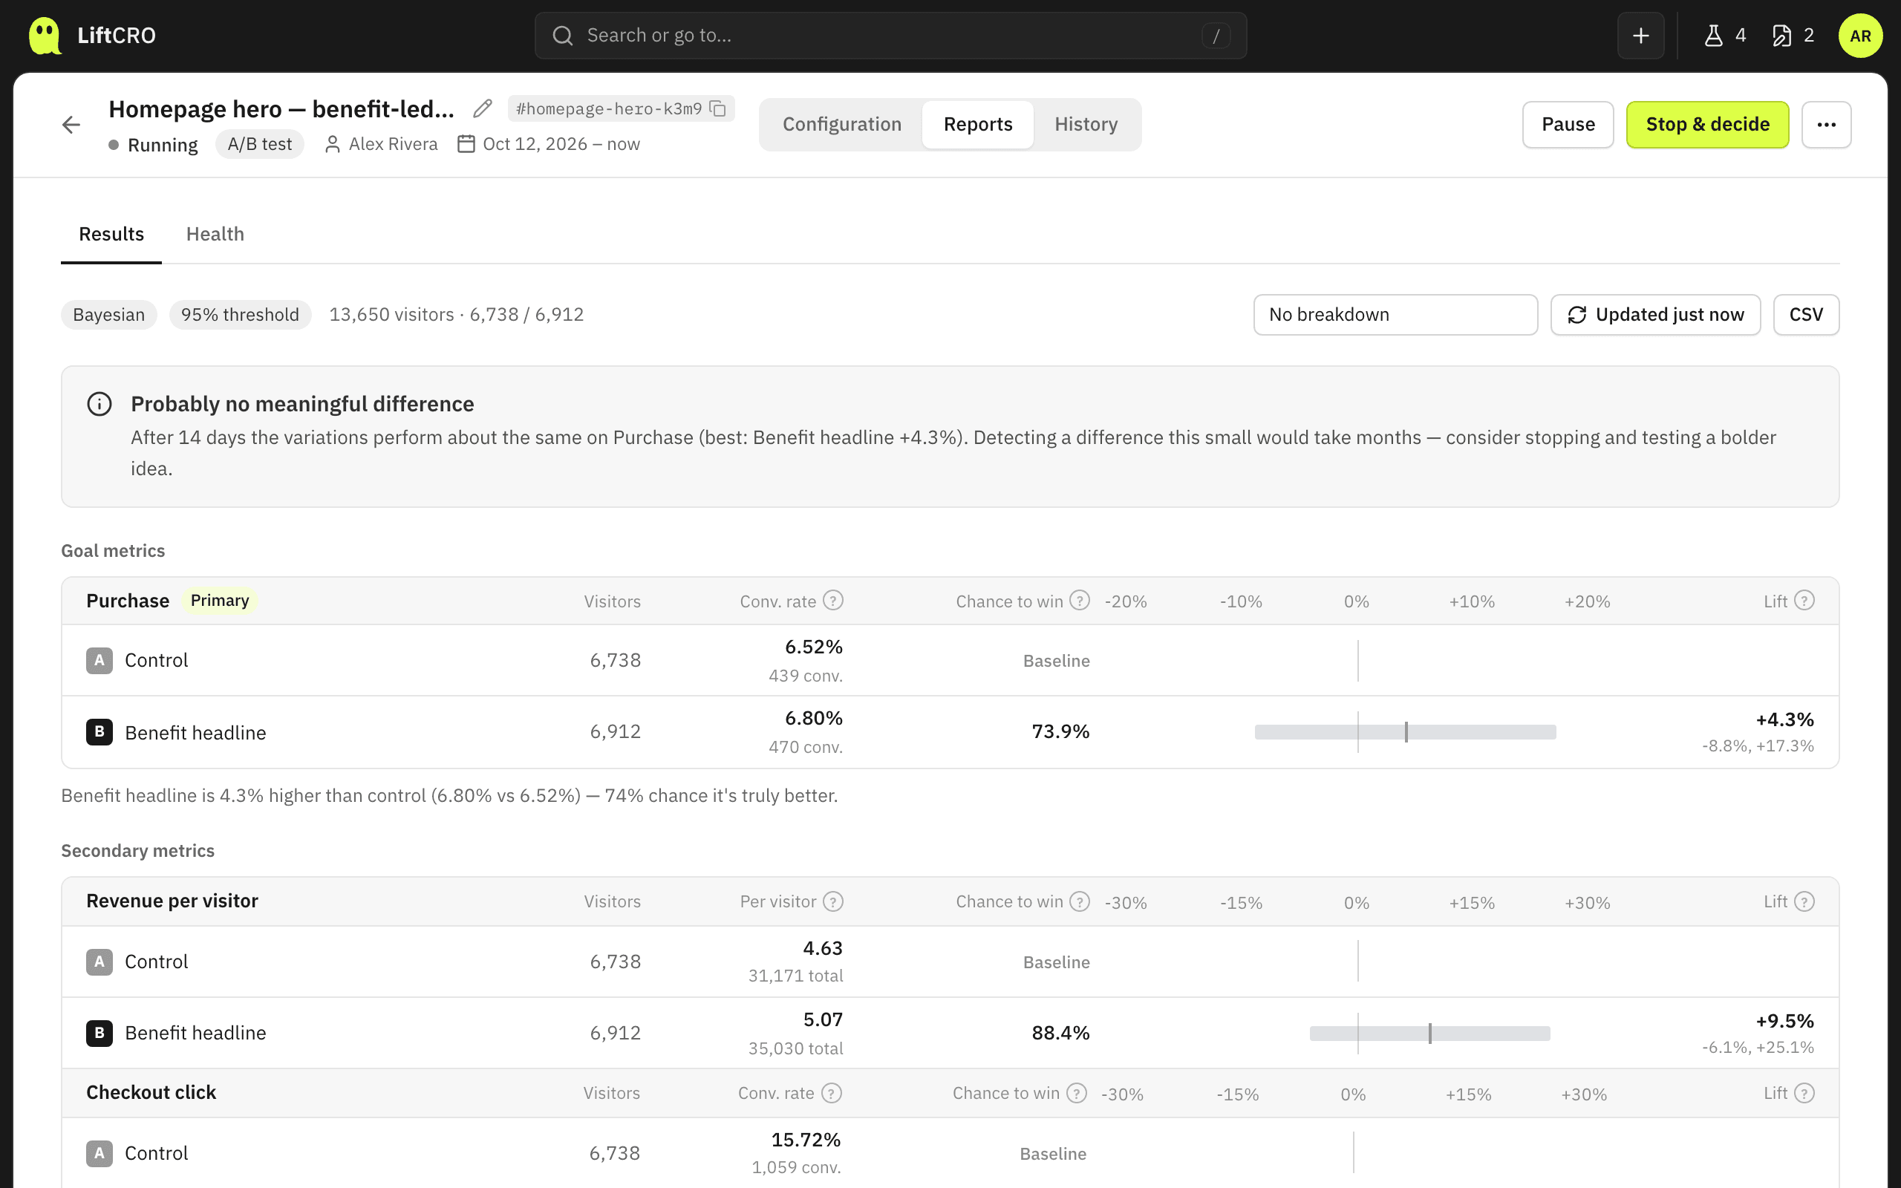Click Stop & decide button
This screenshot has height=1188, width=1901.
(1708, 125)
